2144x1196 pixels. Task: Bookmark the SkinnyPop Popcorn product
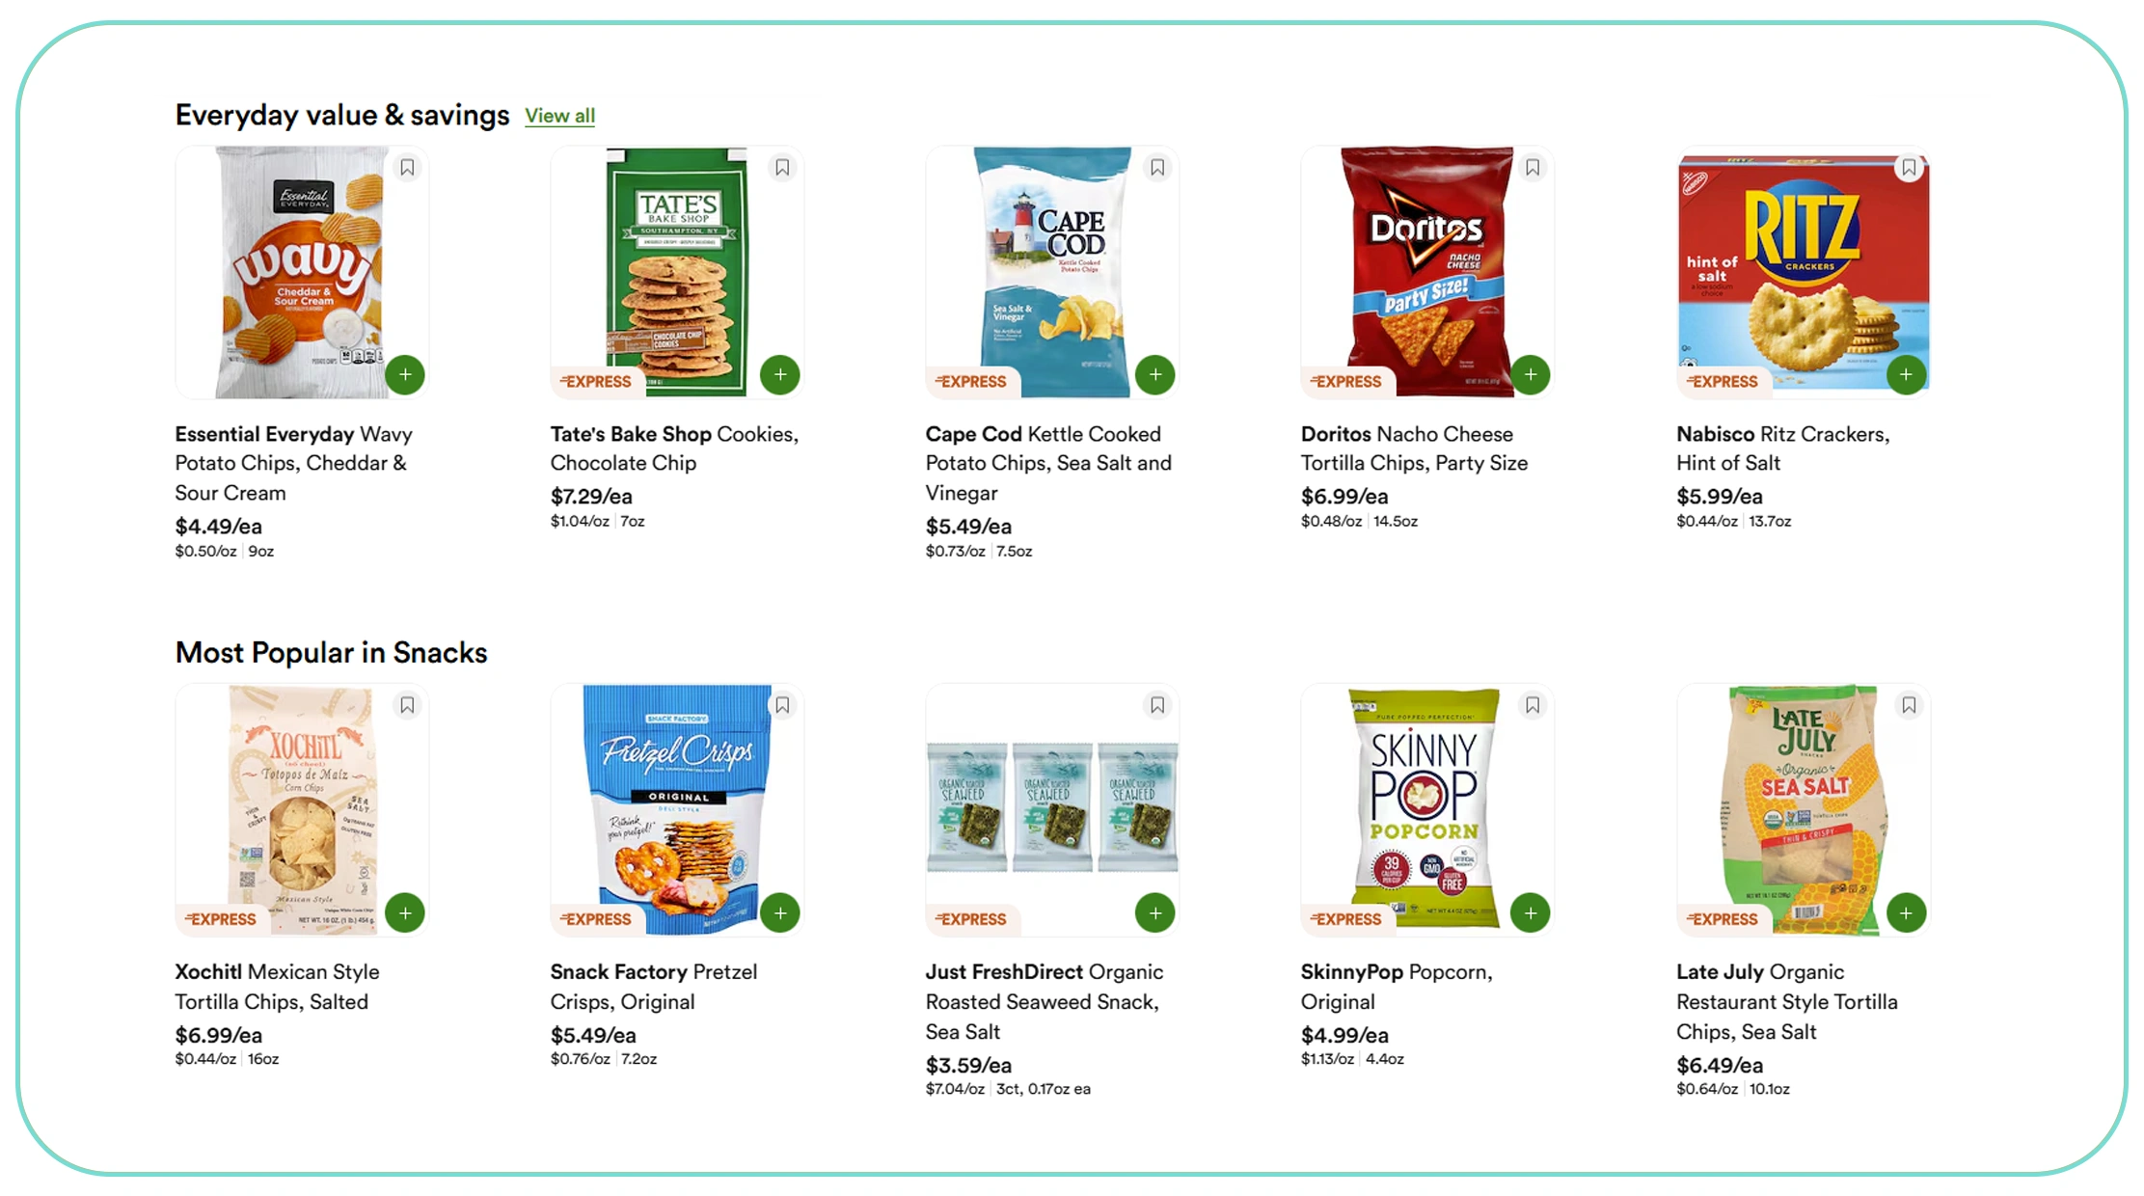click(x=1533, y=705)
